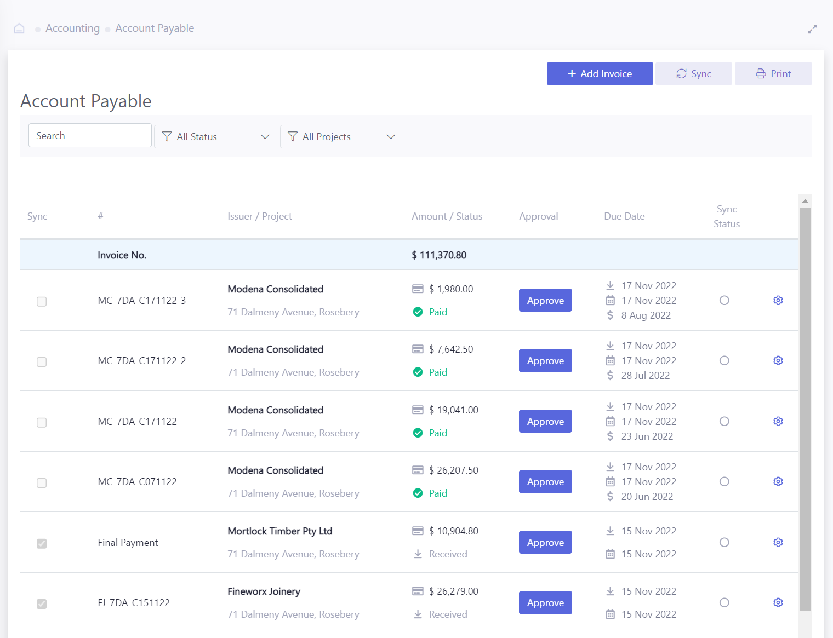
Task: Click the fullscreen expand icon at top right
Action: pos(813,28)
